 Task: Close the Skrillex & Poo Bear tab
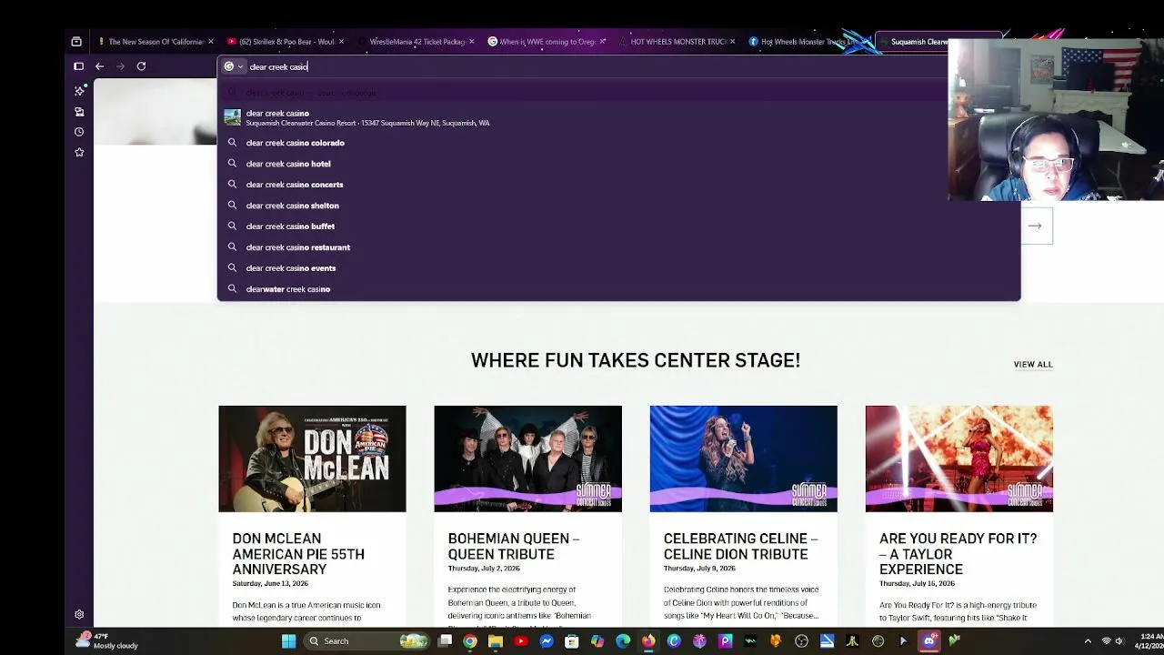(341, 41)
